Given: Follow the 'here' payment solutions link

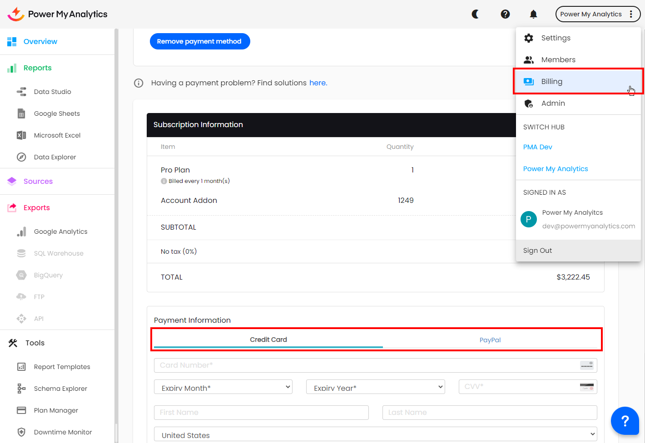Looking at the screenshot, I should [x=318, y=83].
